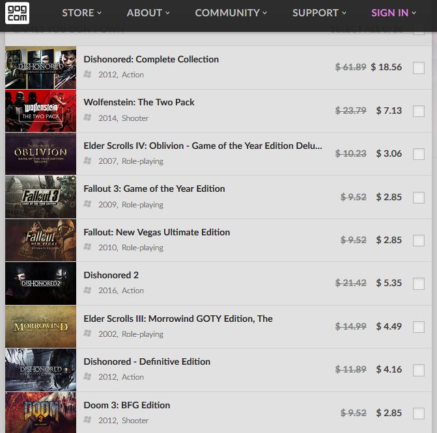Open the Fallout New Vegas cover thumbnail

(x=40, y=240)
